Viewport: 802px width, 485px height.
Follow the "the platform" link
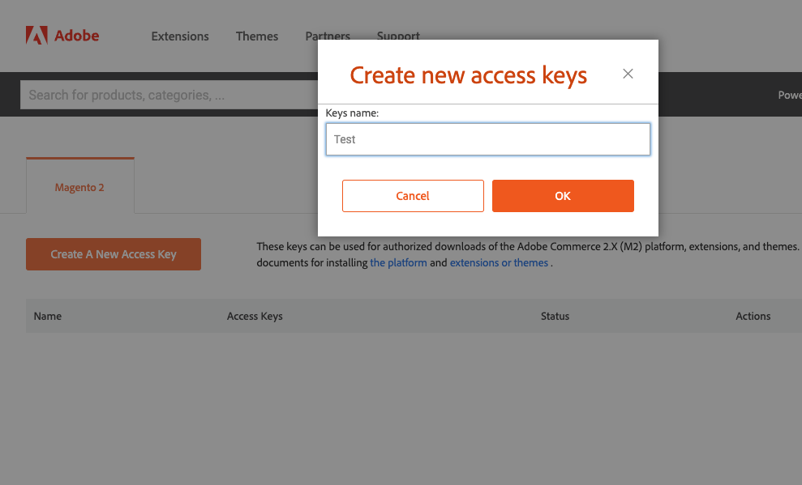pos(398,263)
